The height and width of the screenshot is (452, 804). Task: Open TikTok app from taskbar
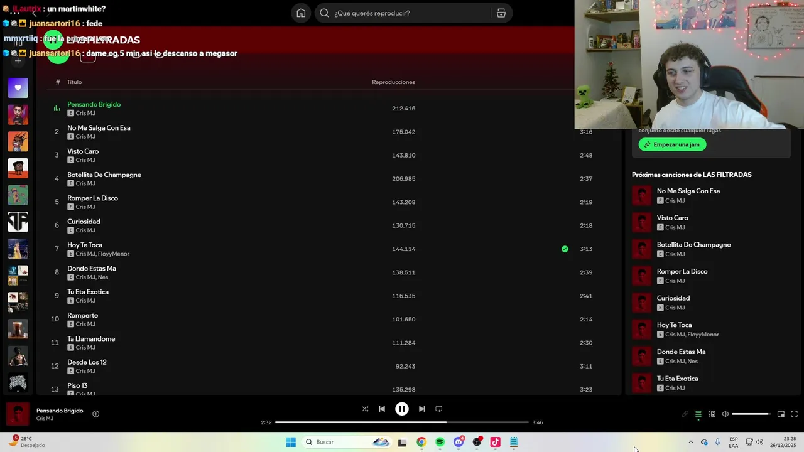tap(495, 442)
